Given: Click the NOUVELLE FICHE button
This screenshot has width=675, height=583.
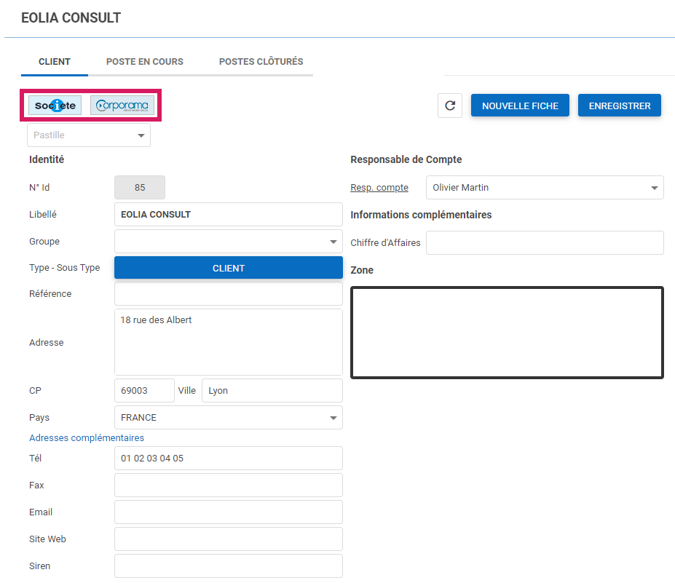Looking at the screenshot, I should tap(520, 106).
